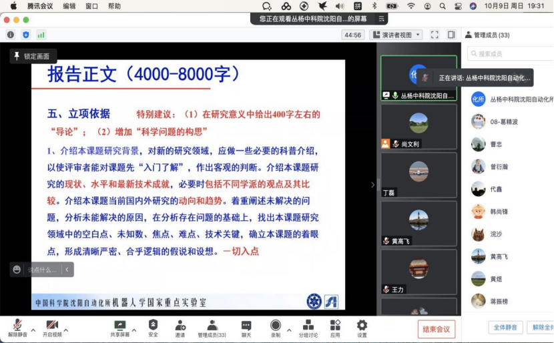Open the 编辑 menu in menu bar

[69, 6]
